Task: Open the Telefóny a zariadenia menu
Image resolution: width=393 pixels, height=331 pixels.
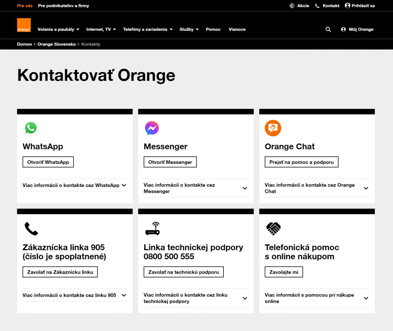Action: click(x=148, y=30)
